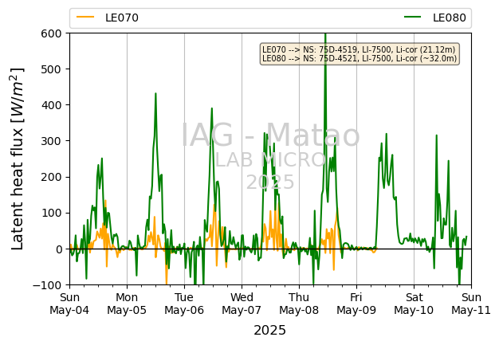This screenshot has height=345, width=499.
Task: Click the Thu May-08 x-axis label
Action: point(299,304)
